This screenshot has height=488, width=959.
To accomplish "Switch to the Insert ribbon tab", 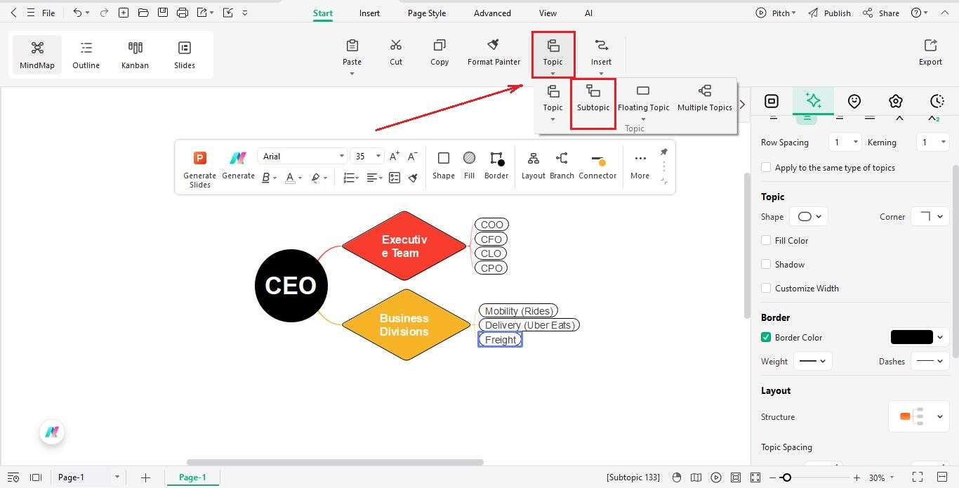I will click(x=369, y=13).
